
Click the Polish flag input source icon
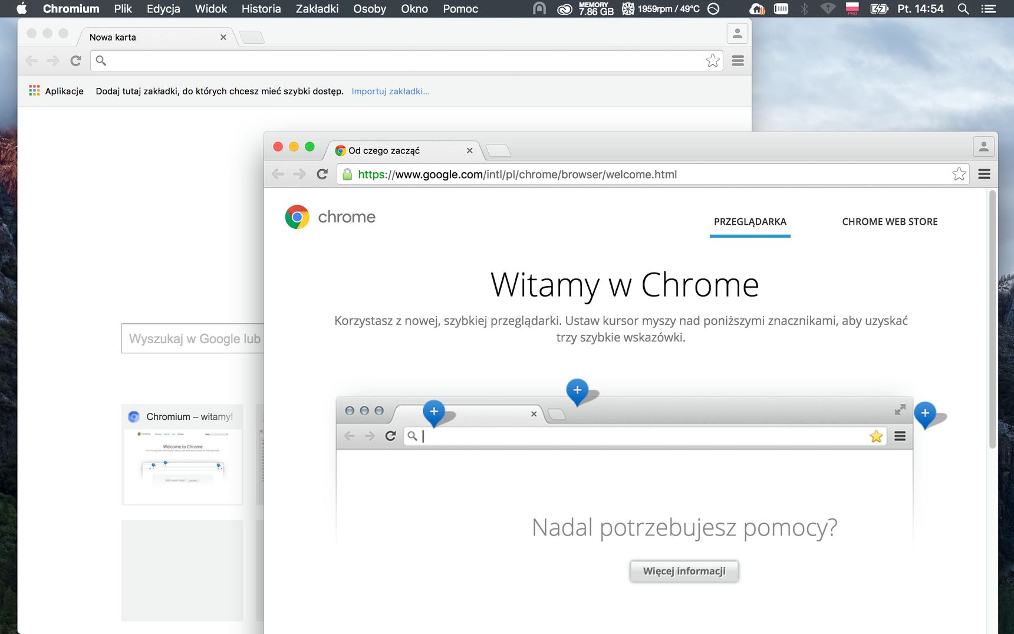[852, 8]
